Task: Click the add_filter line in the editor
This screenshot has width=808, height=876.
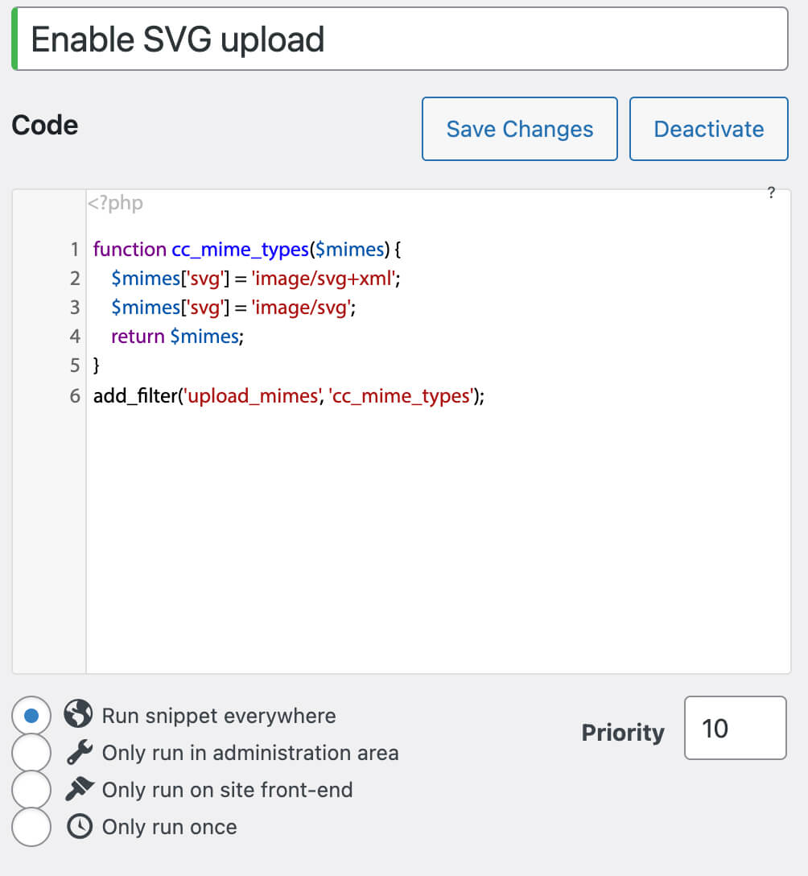Action: (289, 396)
